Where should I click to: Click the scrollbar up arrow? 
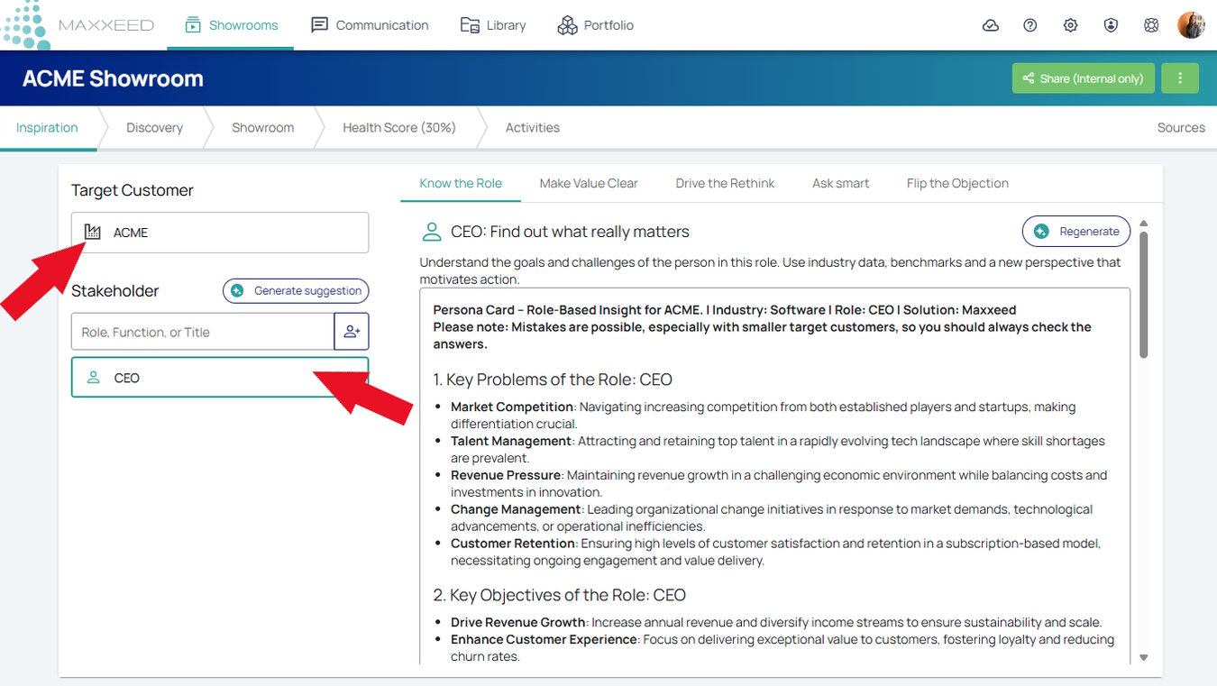click(x=1144, y=224)
